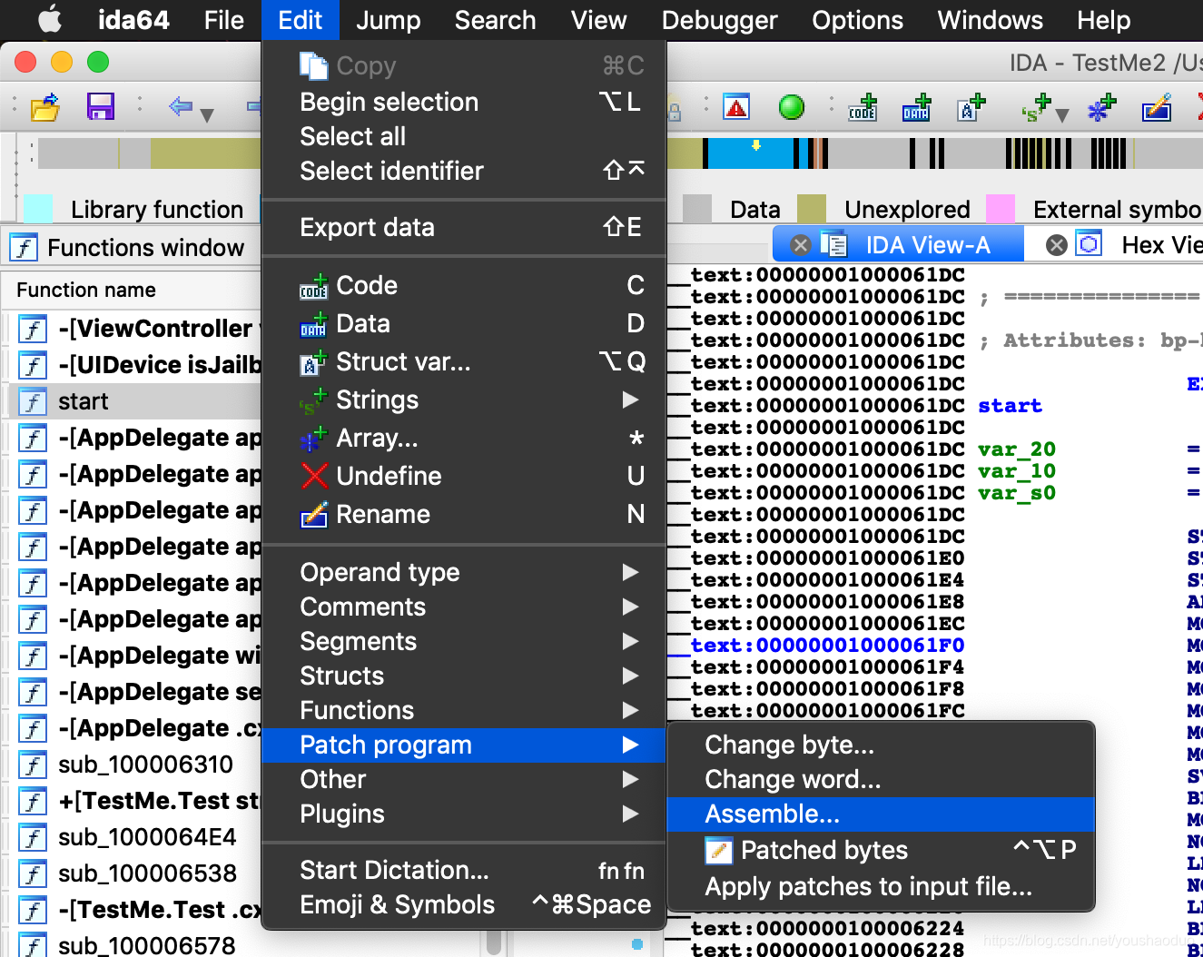
Task: Click the red warning triangle toolbar icon
Action: (x=736, y=107)
